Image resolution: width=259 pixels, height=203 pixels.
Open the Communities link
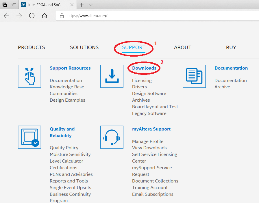click(63, 93)
